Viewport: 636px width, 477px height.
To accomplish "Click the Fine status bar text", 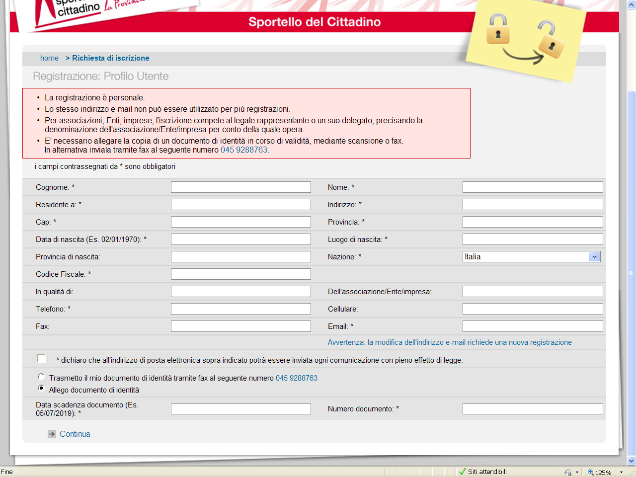I will 7,472.
